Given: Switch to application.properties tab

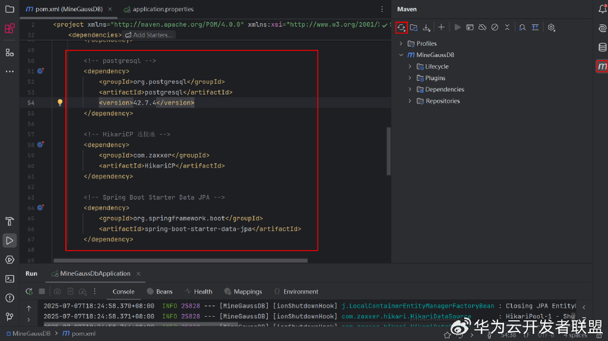Looking at the screenshot, I should click(x=159, y=9).
